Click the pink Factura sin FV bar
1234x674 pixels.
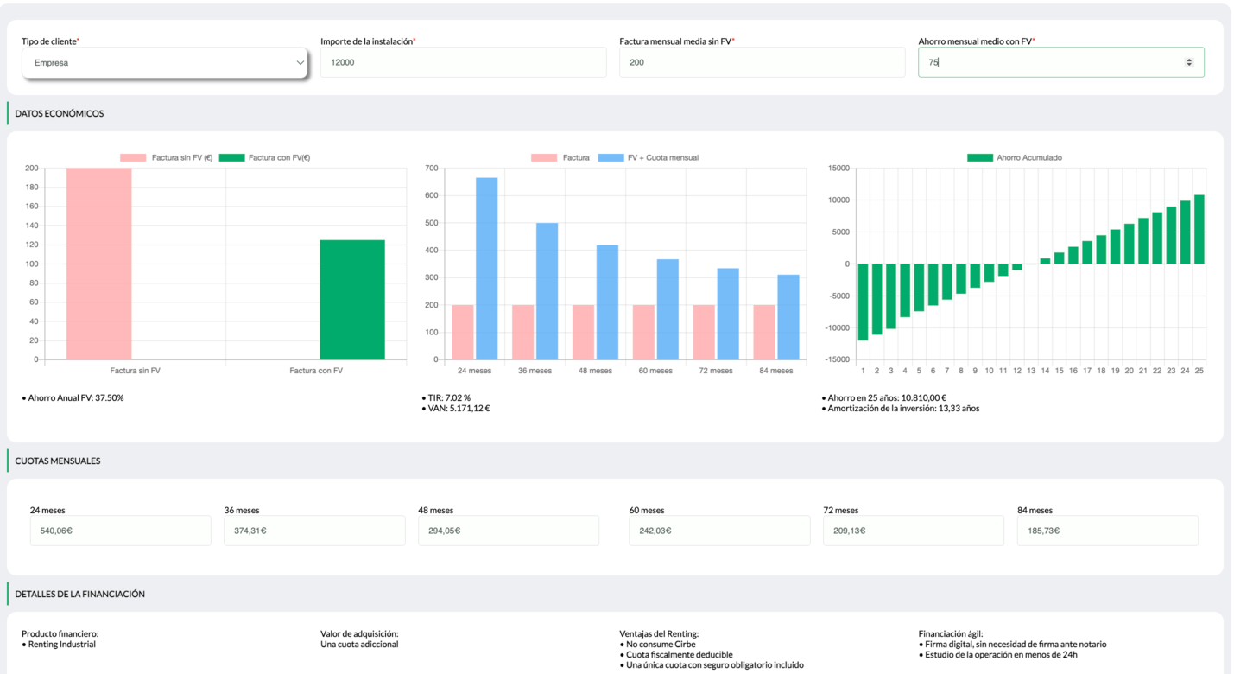pyautogui.click(x=99, y=264)
